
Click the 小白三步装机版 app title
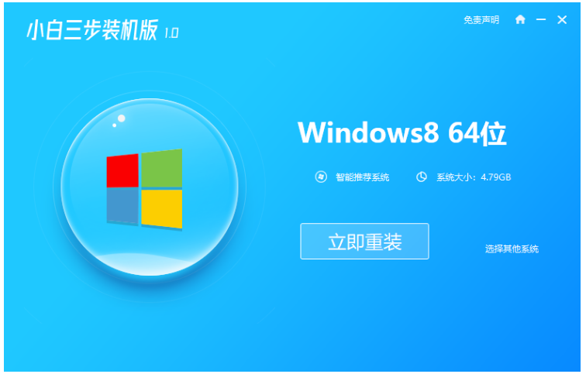click(92, 29)
